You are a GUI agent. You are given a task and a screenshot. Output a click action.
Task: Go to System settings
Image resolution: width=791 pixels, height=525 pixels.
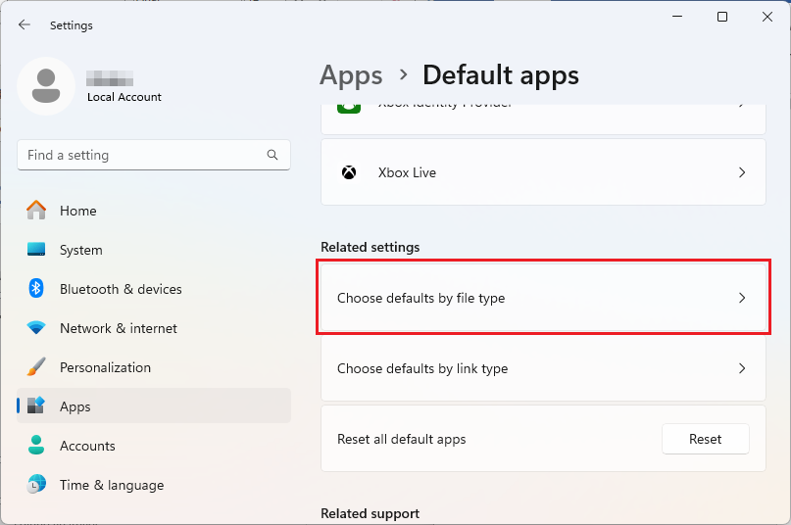[154, 250]
